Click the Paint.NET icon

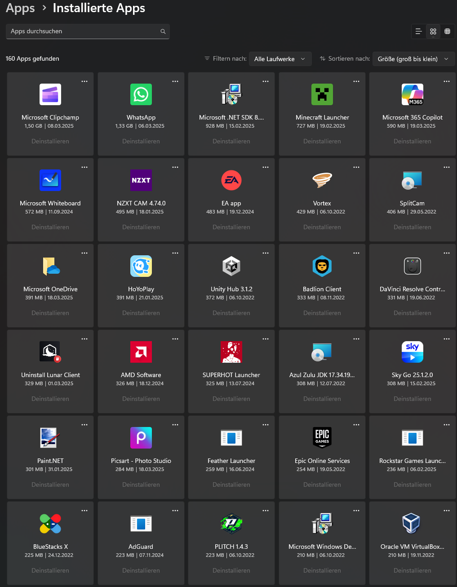[50, 438]
